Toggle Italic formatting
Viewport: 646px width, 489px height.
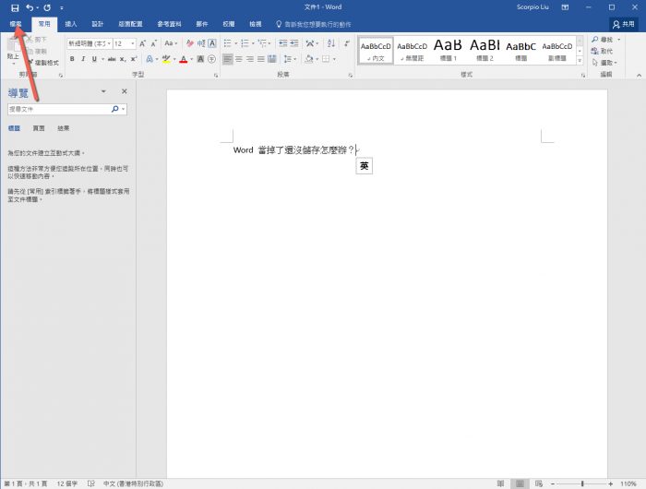pos(83,59)
